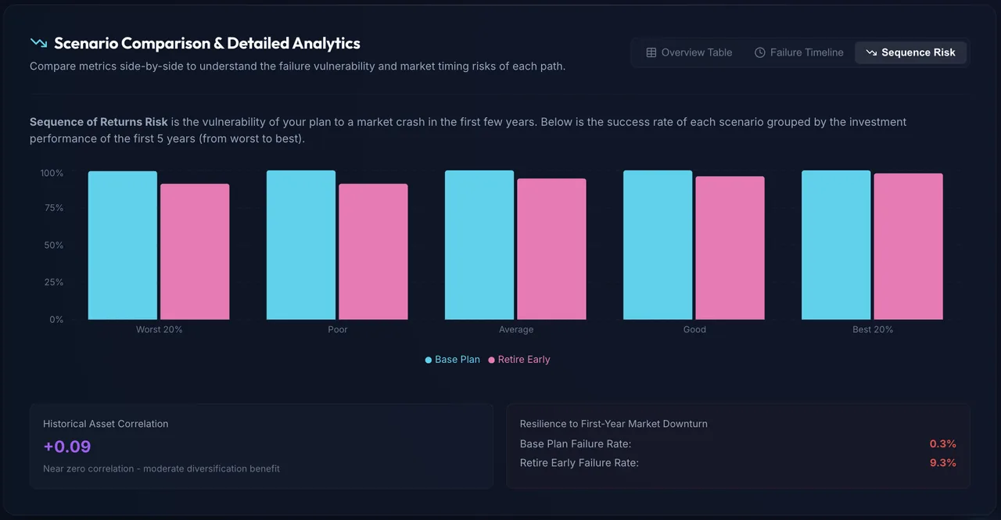Click the Base Plan bar for Best 20%
Image resolution: width=1001 pixels, height=520 pixels.
836,245
